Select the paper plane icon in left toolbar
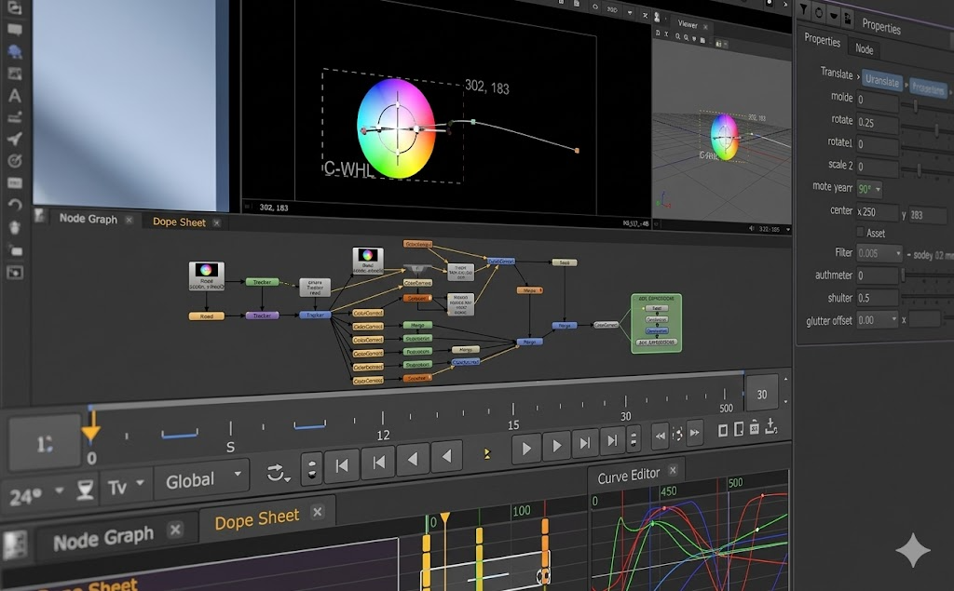Image resolution: width=954 pixels, height=591 pixels. tap(15, 140)
